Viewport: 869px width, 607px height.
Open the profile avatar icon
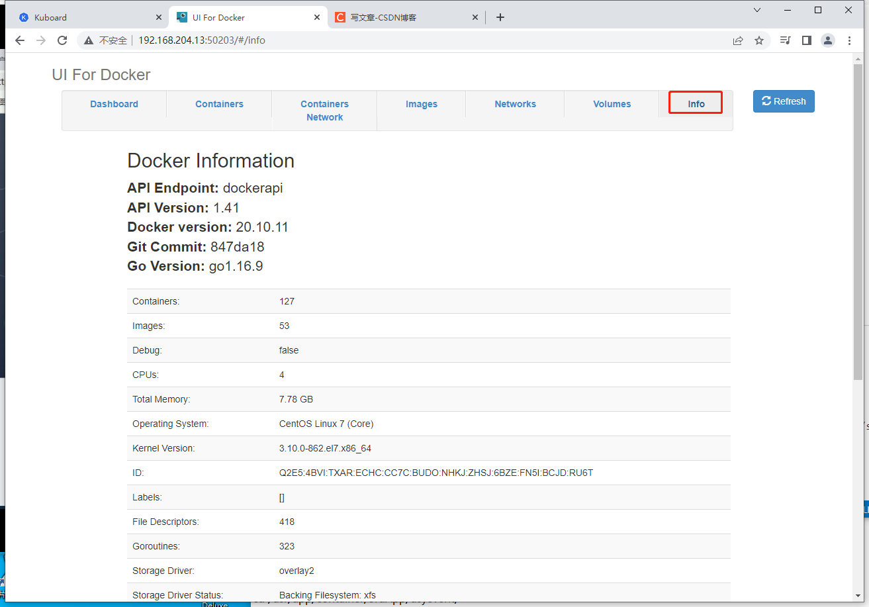coord(828,40)
